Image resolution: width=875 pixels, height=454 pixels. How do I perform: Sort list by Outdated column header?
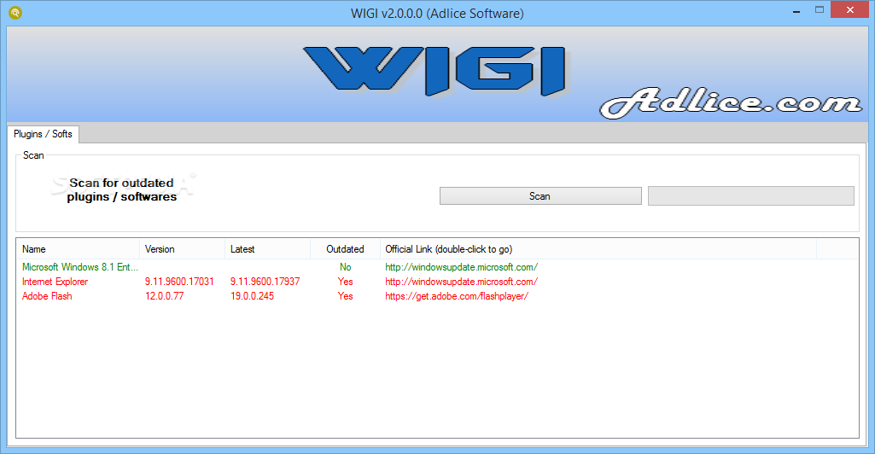pyautogui.click(x=345, y=249)
